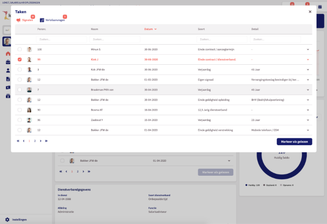Click the Verlofaanvragen calendar icon

point(42,20)
